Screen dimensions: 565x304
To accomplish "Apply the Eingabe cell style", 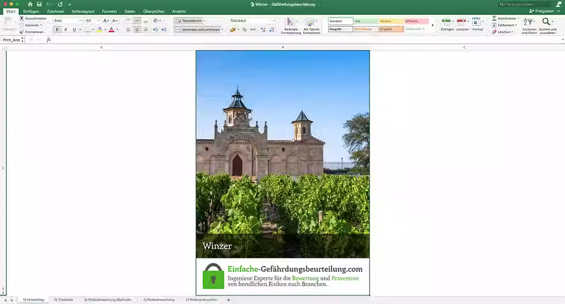I will point(391,29).
